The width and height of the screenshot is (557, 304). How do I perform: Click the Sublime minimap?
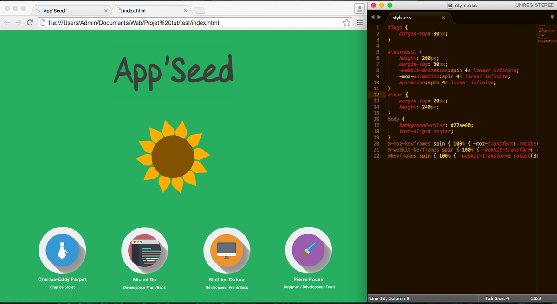click(546, 33)
